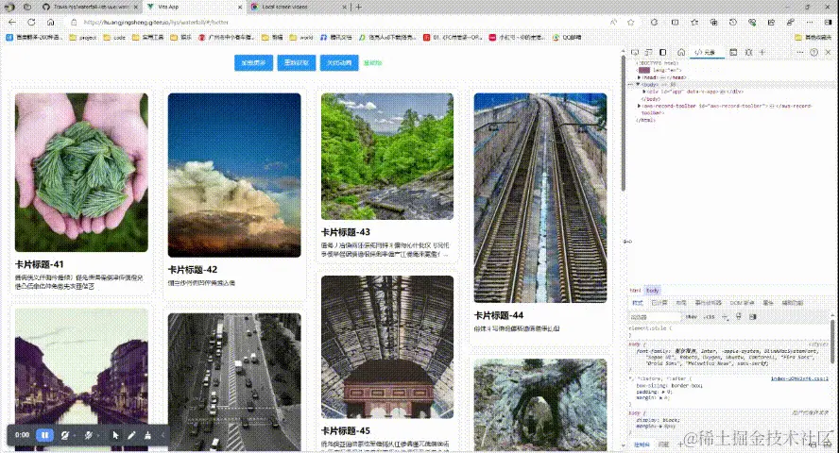Add this page to favorites with the star
This screenshot has height=453, width=839.
click(631, 23)
